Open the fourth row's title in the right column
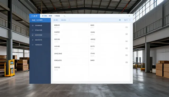This screenshot has height=97, width=169. click(92, 46)
